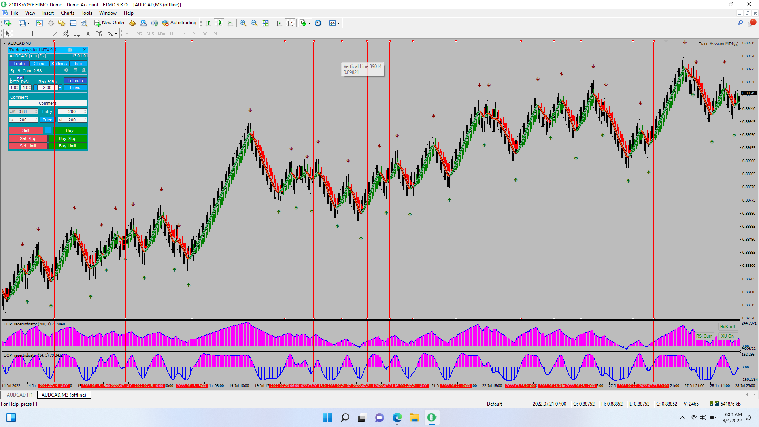759x427 pixels.
Task: Open the Tile Windows icon in toolbar
Action: (x=265, y=23)
